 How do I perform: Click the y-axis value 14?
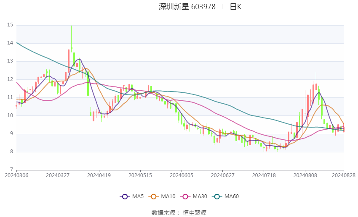10,43
